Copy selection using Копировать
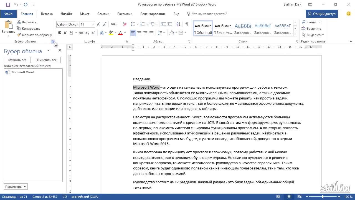 (x=28, y=29)
